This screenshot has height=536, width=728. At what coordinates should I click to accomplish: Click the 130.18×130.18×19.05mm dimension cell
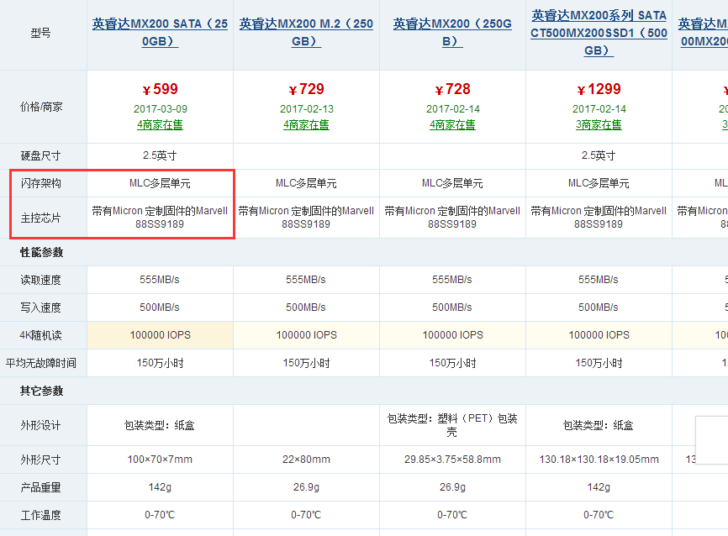pyautogui.click(x=599, y=460)
